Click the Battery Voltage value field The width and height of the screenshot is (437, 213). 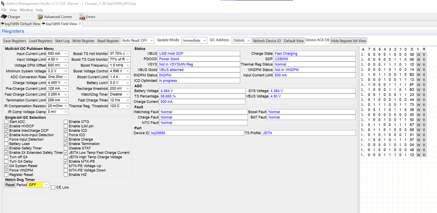(202, 91)
